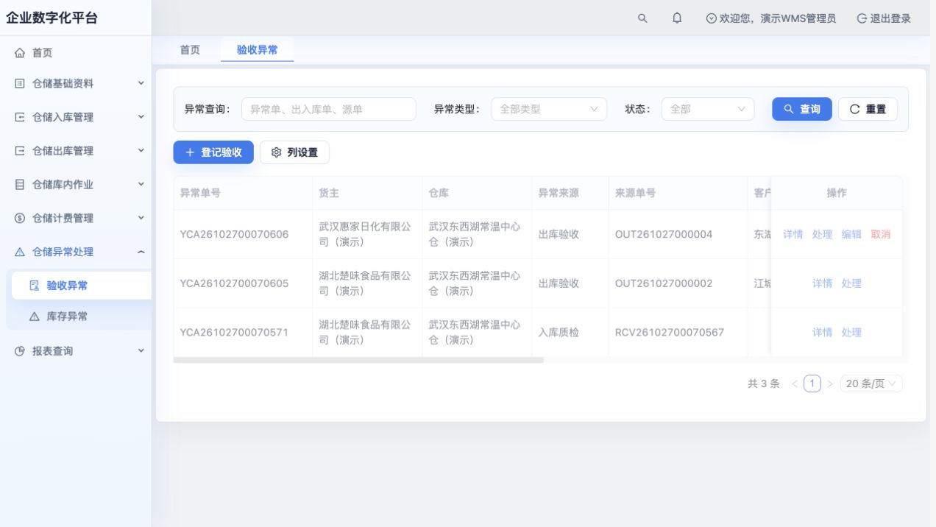Click the 仓储基础资料 sidebar icon
This screenshot has height=527, width=936.
pyautogui.click(x=20, y=84)
